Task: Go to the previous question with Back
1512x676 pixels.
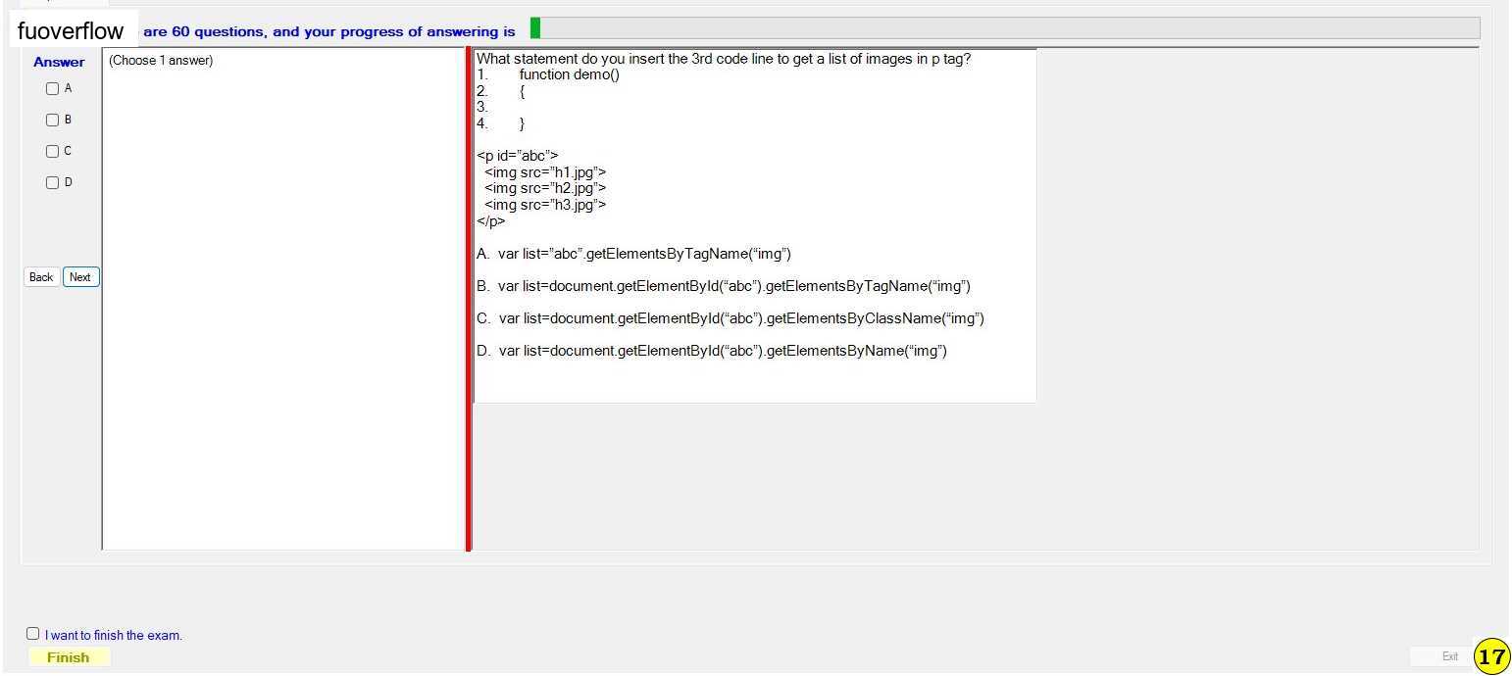Action: pos(41,277)
